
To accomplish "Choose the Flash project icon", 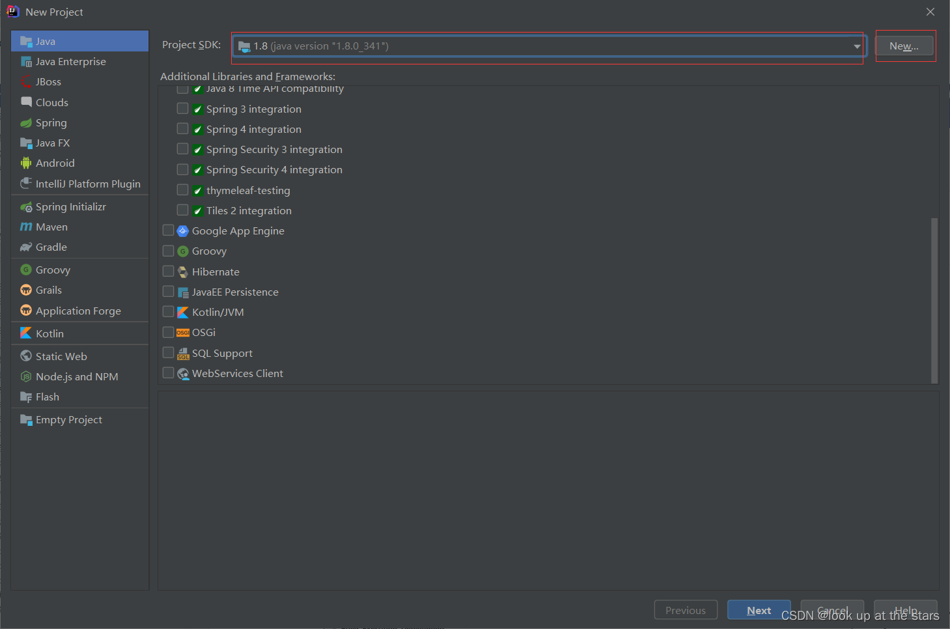I will (x=26, y=397).
